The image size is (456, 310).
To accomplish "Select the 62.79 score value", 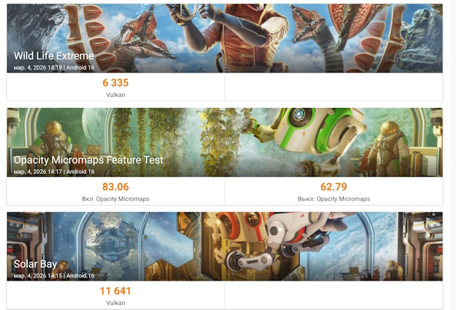I will tap(333, 187).
